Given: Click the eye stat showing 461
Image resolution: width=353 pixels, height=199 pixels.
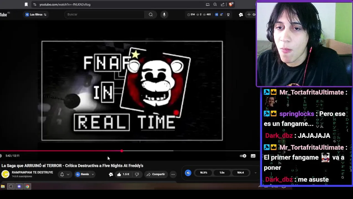Looking at the screenshot, I should pos(207,14).
